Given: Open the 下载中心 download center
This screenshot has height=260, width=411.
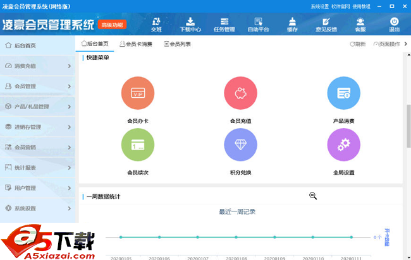Looking at the screenshot, I should (190, 25).
